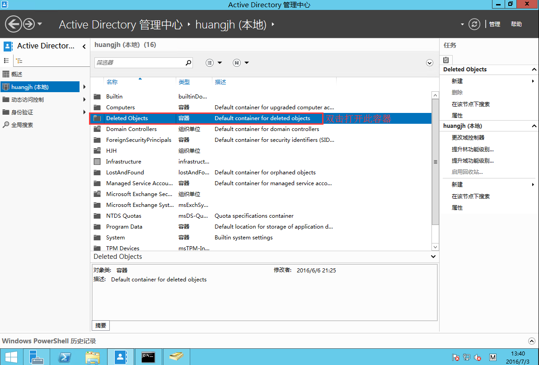
Task: Select the Domain Controllers OU icon
Action: [x=97, y=129]
